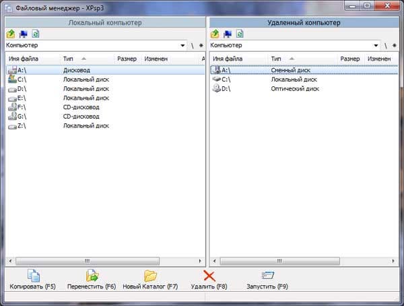Refresh the local computer panel
Image resolution: width=404 pixels, height=306 pixels.
(36, 34)
